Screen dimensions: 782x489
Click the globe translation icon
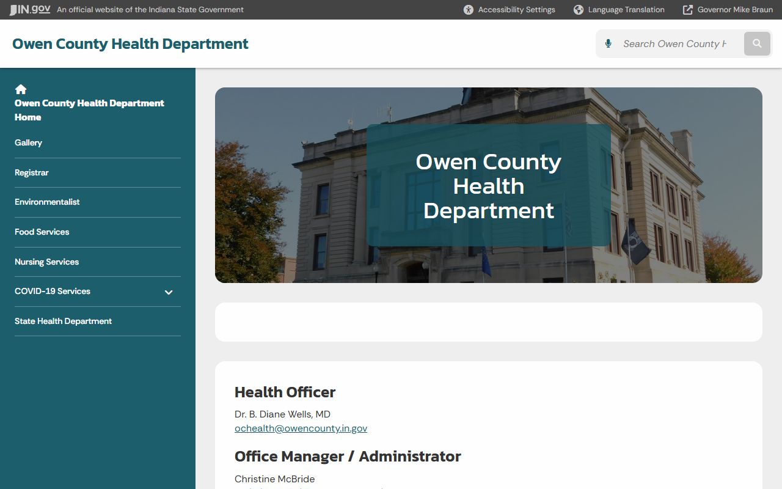tap(579, 10)
